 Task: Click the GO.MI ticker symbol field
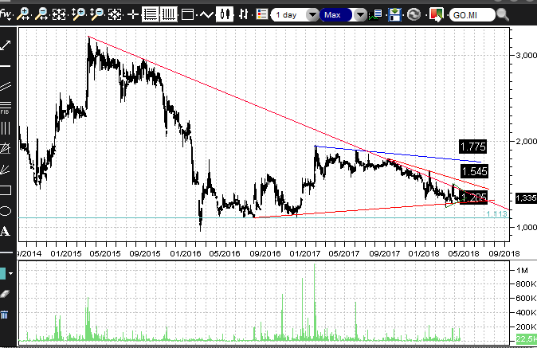[472, 15]
